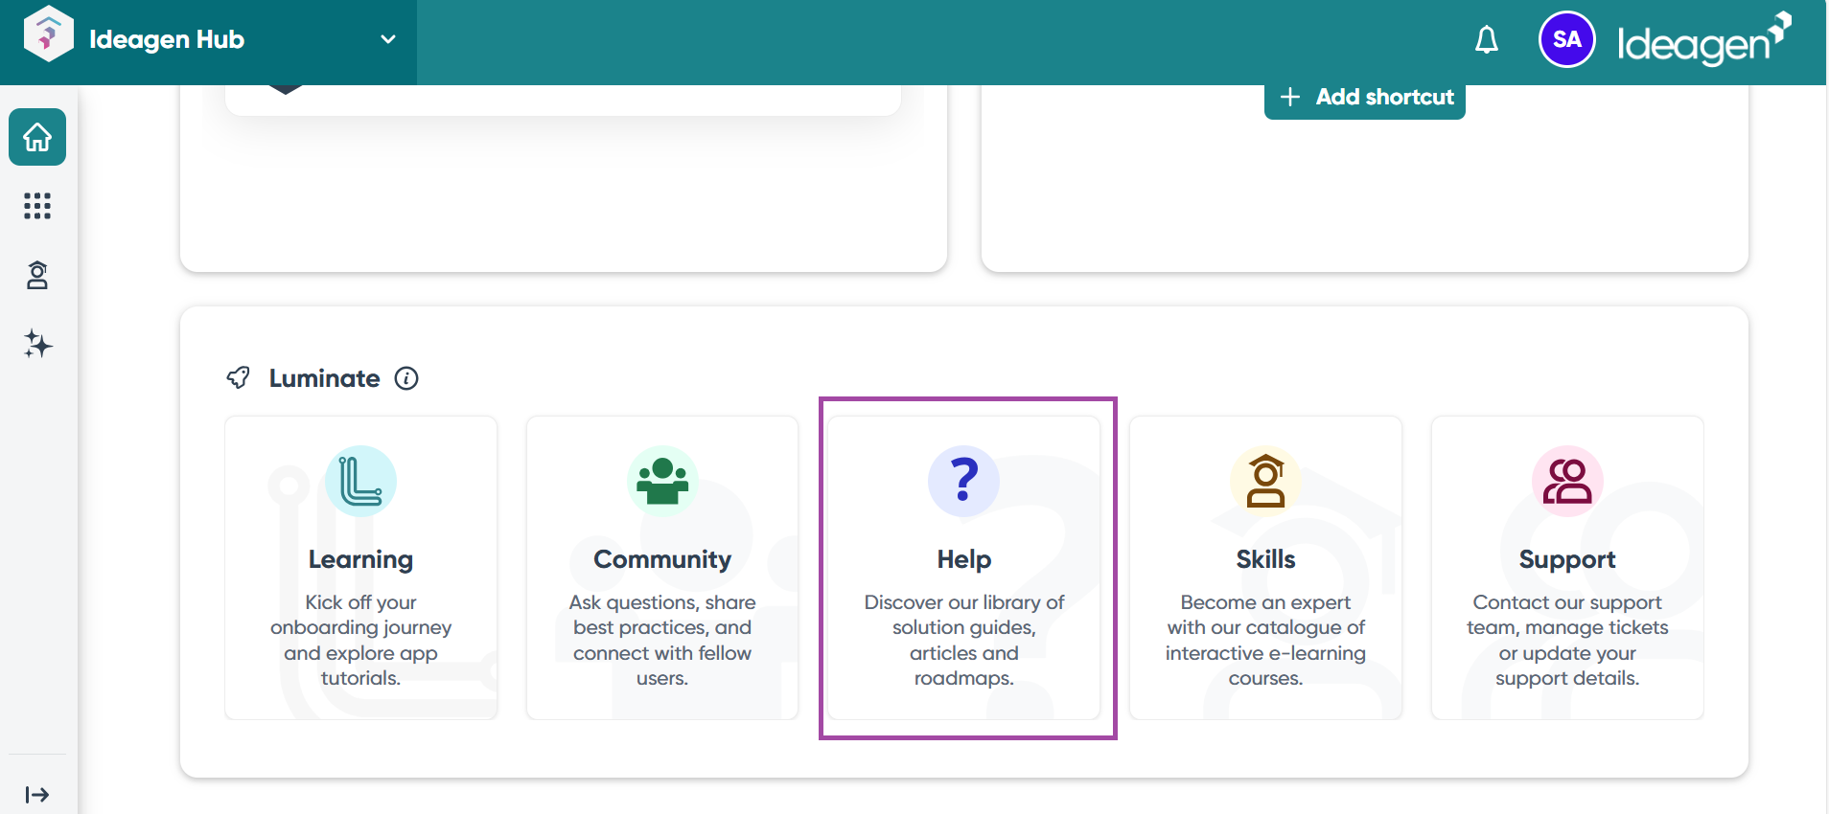Open the Skills e-learning card
Viewport: 1829px width, 814px height.
click(x=1265, y=567)
